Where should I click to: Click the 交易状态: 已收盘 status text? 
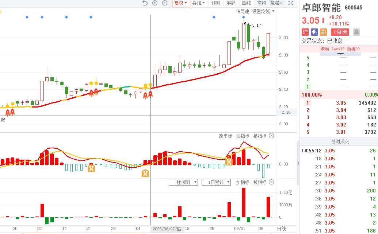coord(322,41)
